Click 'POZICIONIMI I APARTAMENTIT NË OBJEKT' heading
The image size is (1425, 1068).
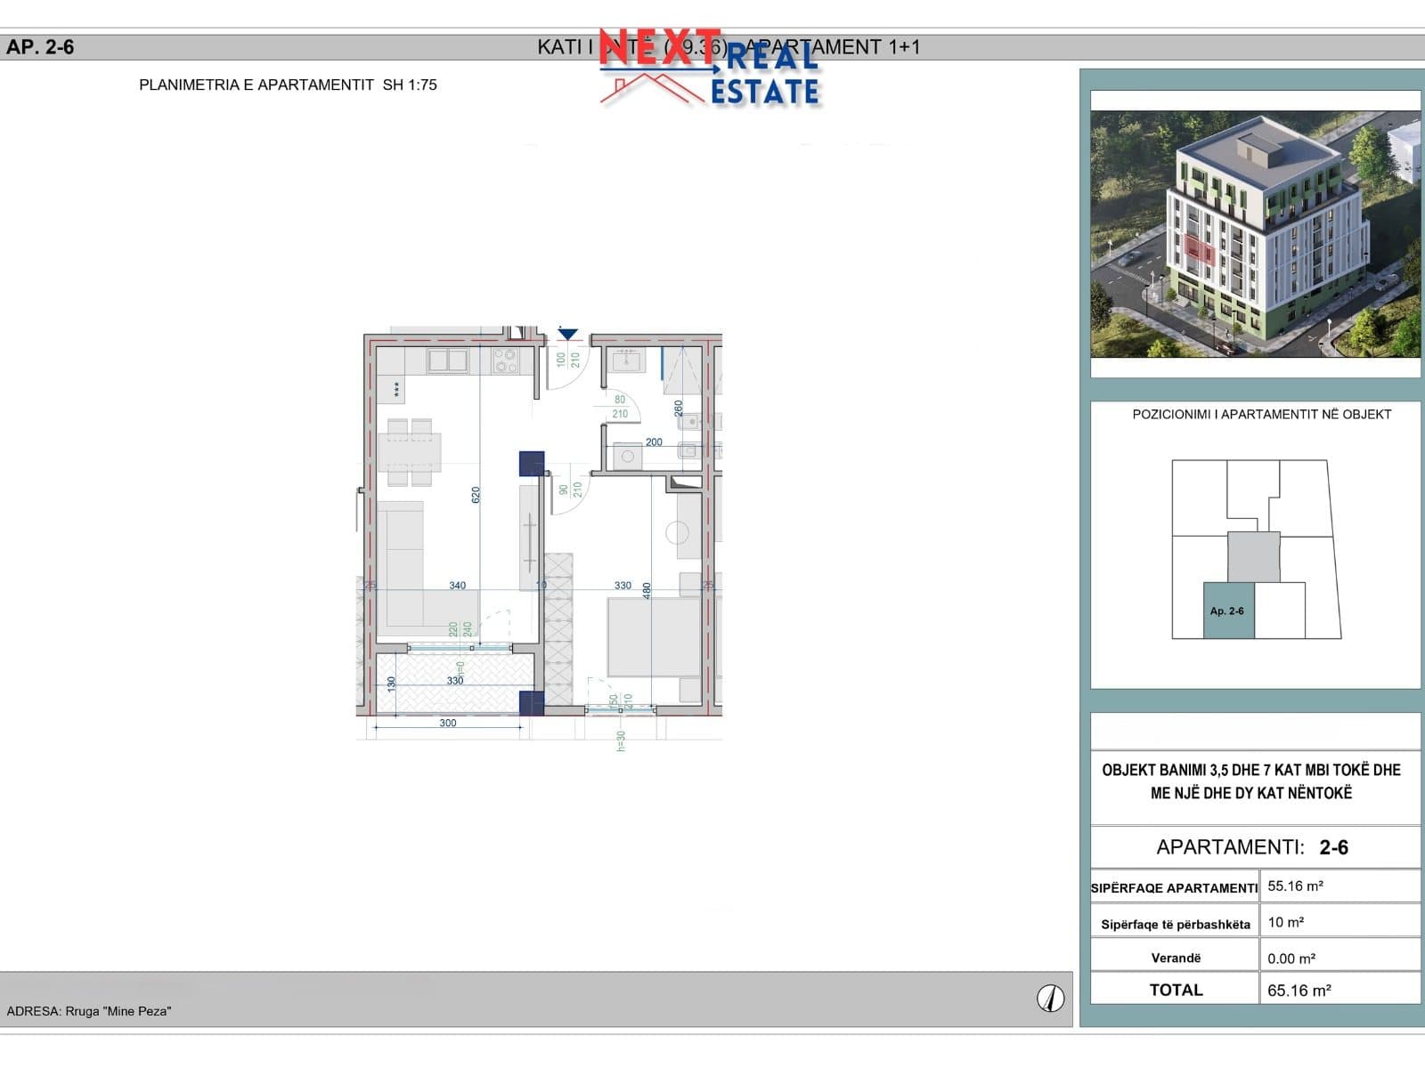(1261, 414)
